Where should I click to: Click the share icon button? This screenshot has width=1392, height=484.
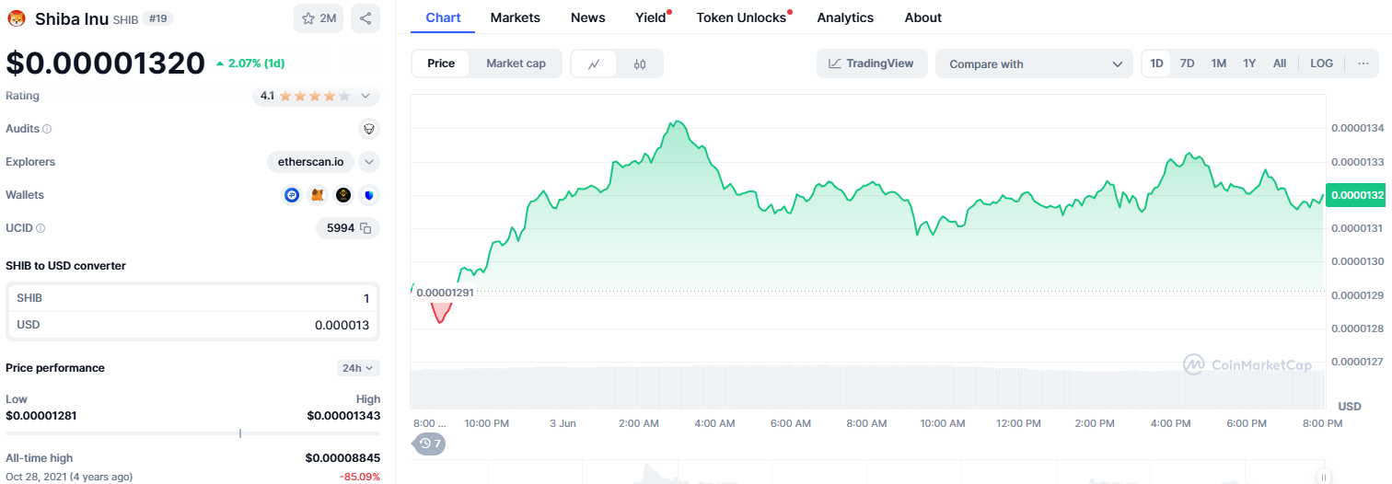365,18
